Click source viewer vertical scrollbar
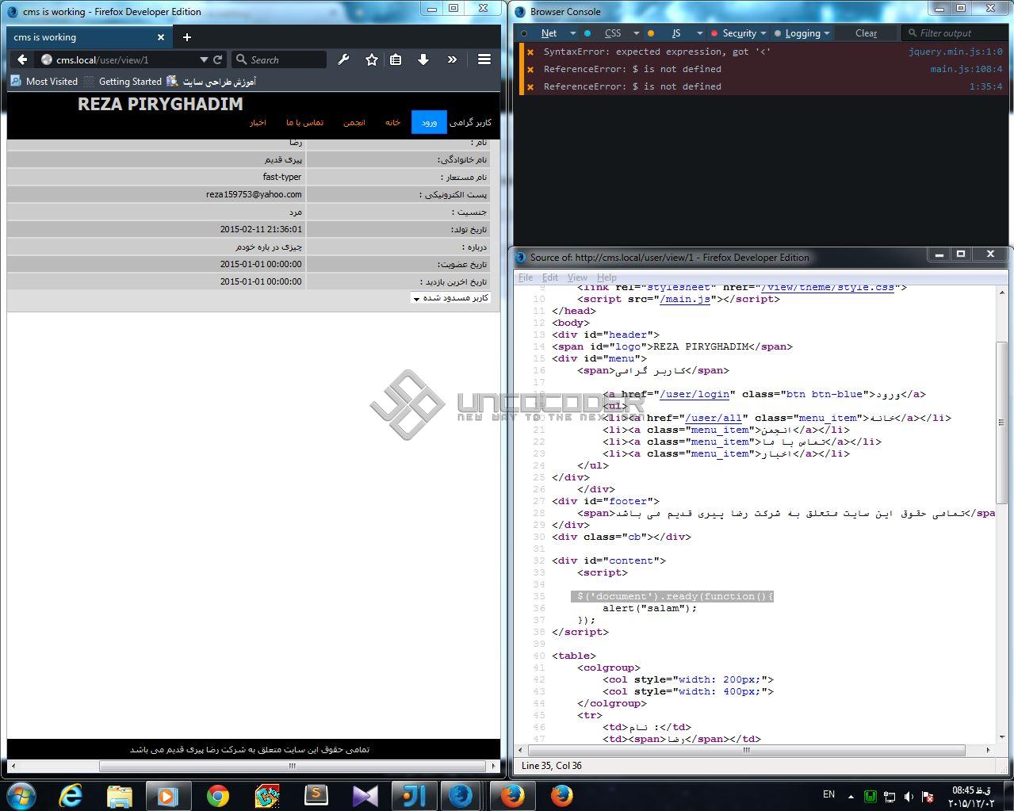 pyautogui.click(x=1002, y=423)
